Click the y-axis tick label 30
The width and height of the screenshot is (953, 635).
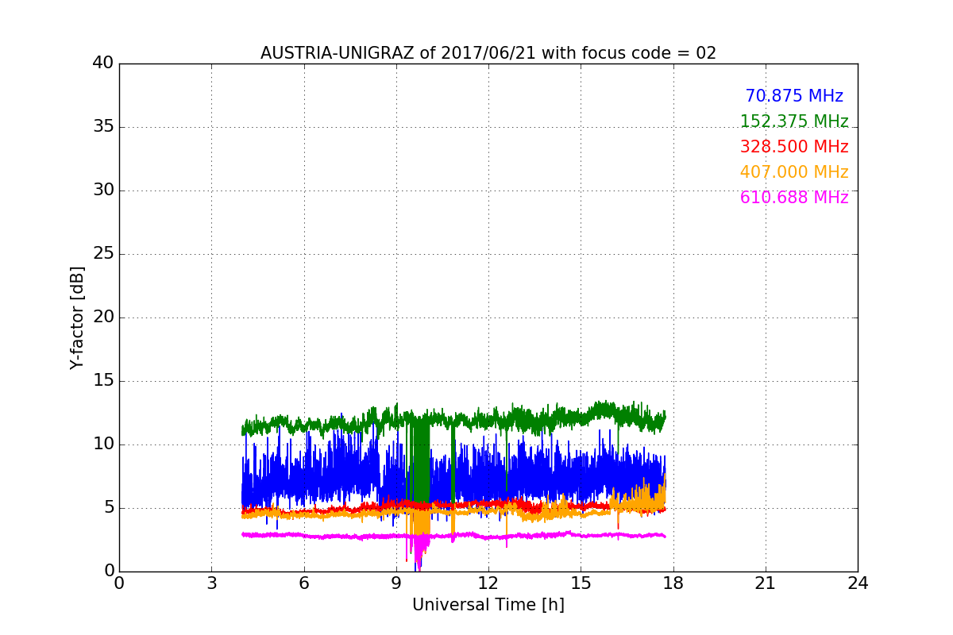pyautogui.click(x=103, y=190)
